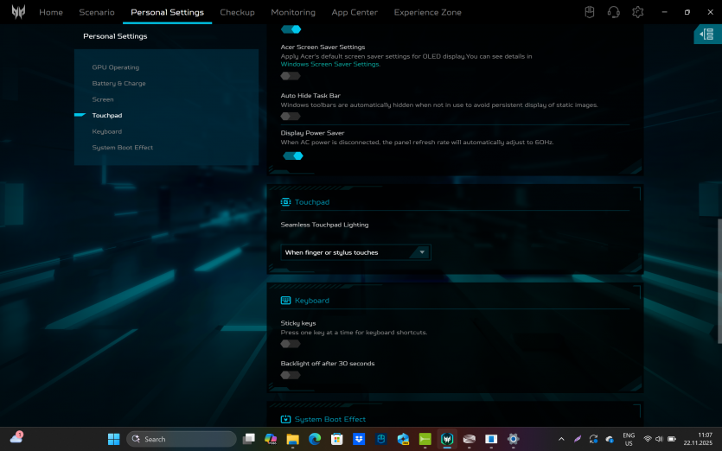Open Microsoft Edge from the taskbar
Screen dimensions: 722x451
pos(315,439)
